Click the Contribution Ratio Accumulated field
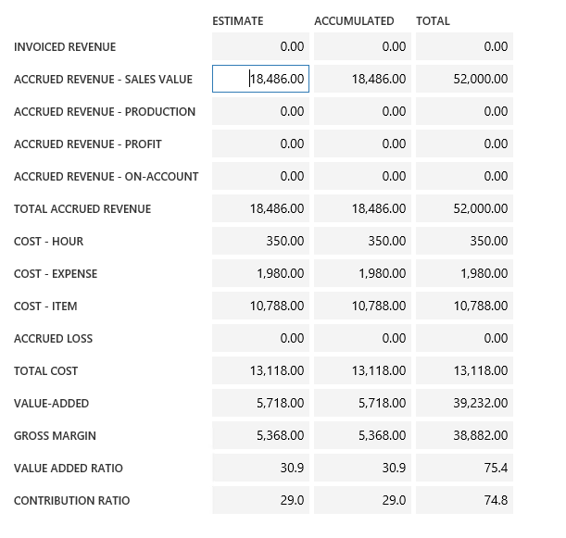Image resolution: width=566 pixels, height=538 pixels. tap(362, 500)
